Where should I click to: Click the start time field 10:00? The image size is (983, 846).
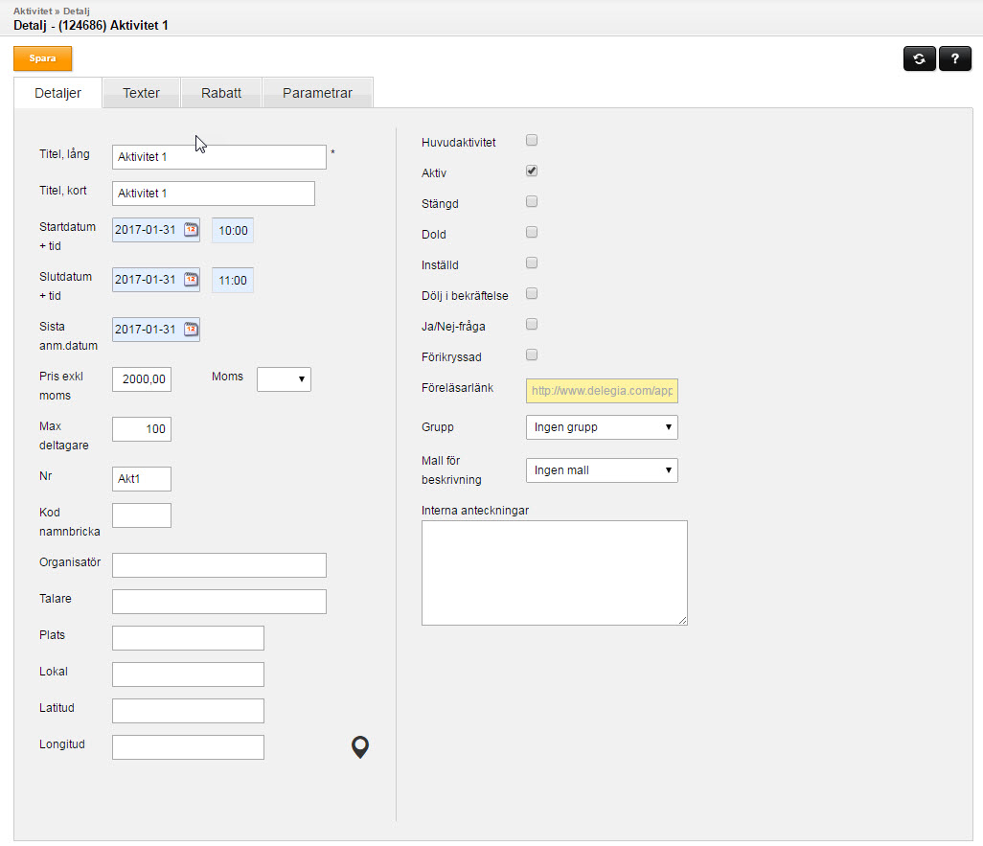point(233,230)
